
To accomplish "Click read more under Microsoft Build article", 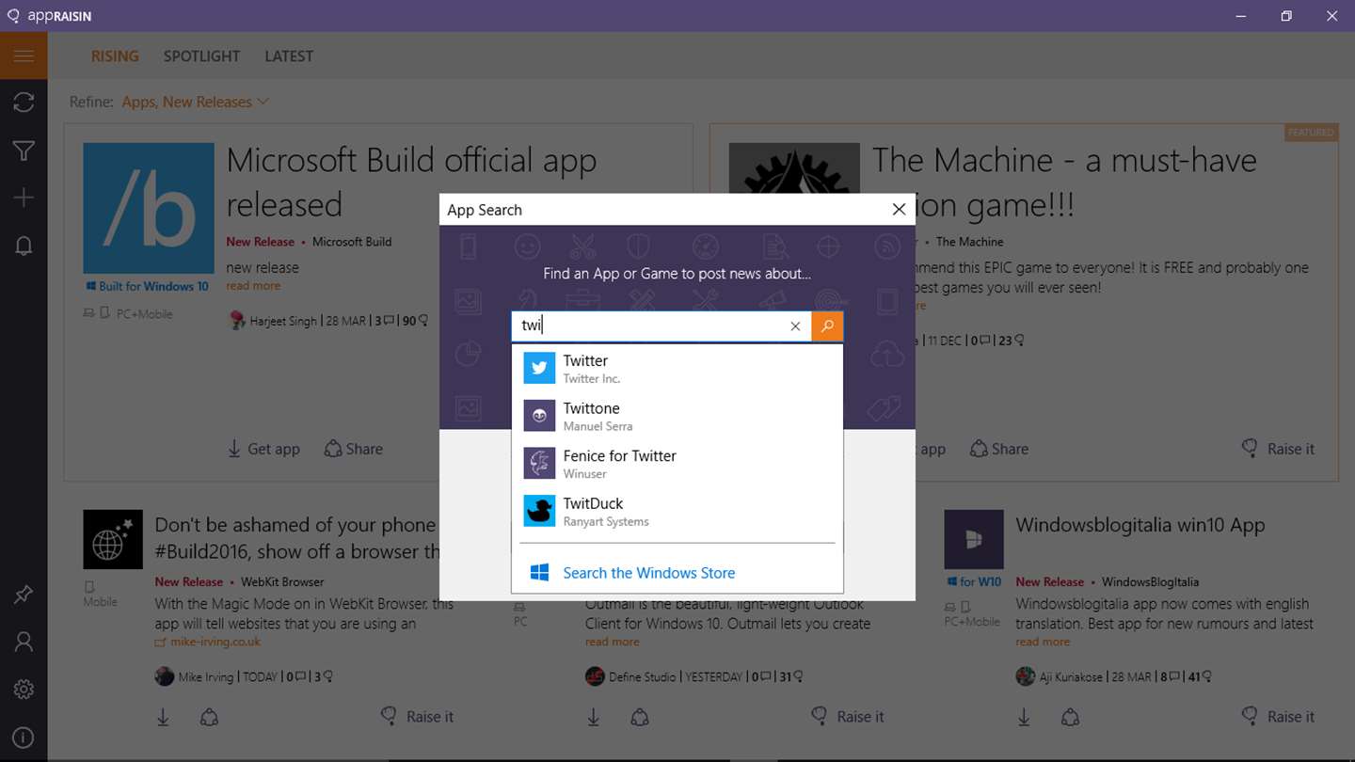I will click(x=253, y=286).
